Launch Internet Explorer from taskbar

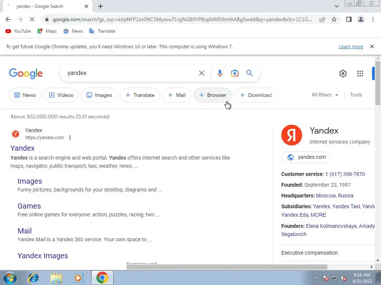33,278
